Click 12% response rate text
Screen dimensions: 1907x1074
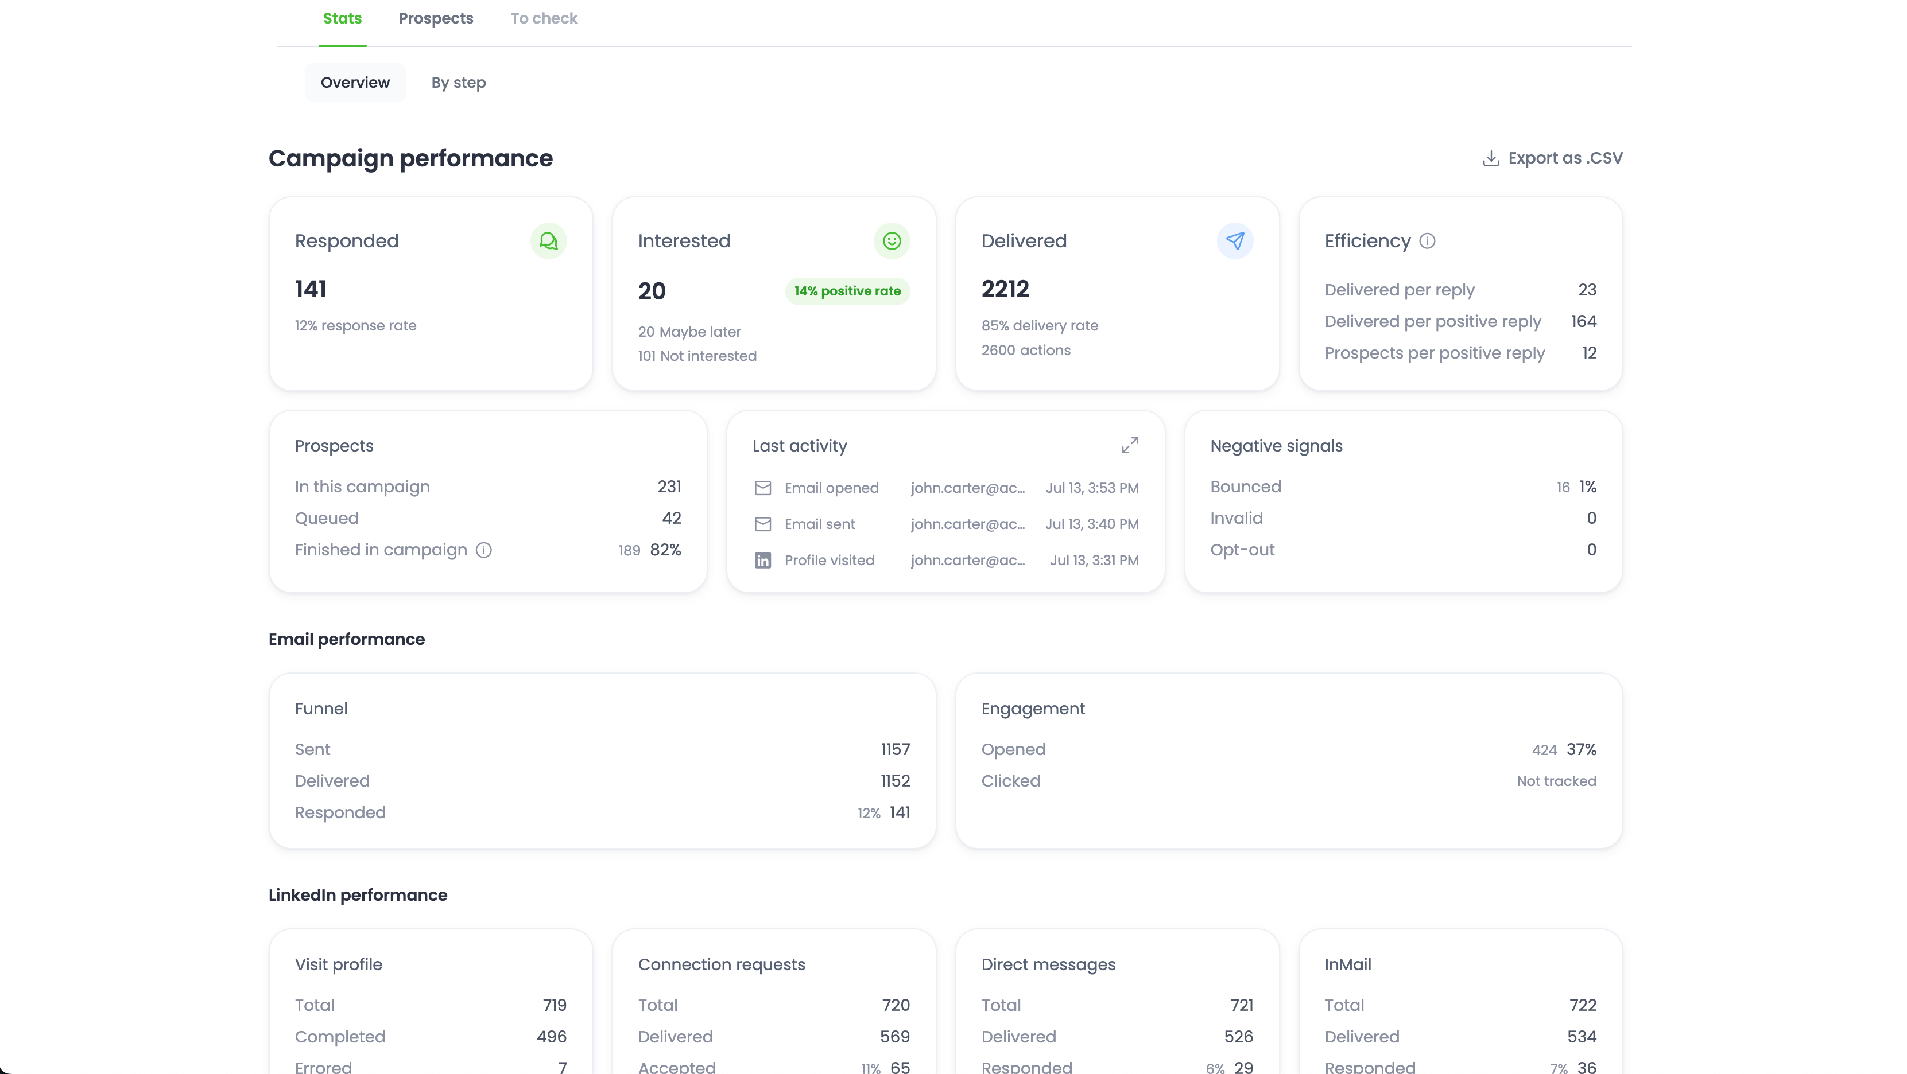point(355,326)
